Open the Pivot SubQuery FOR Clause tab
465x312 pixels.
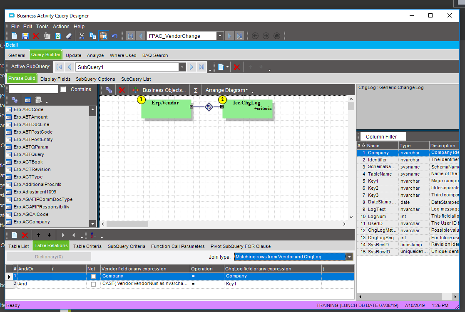pos(241,246)
